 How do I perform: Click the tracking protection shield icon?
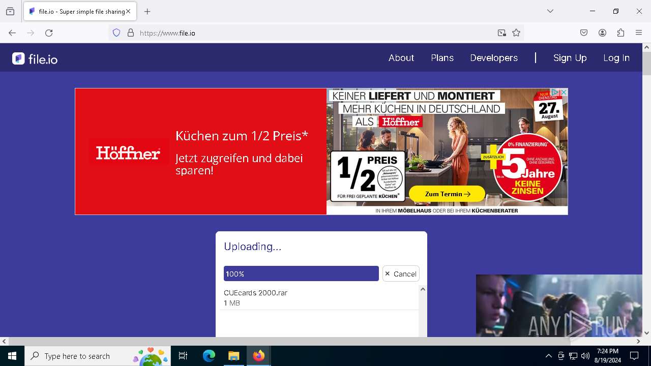click(116, 33)
